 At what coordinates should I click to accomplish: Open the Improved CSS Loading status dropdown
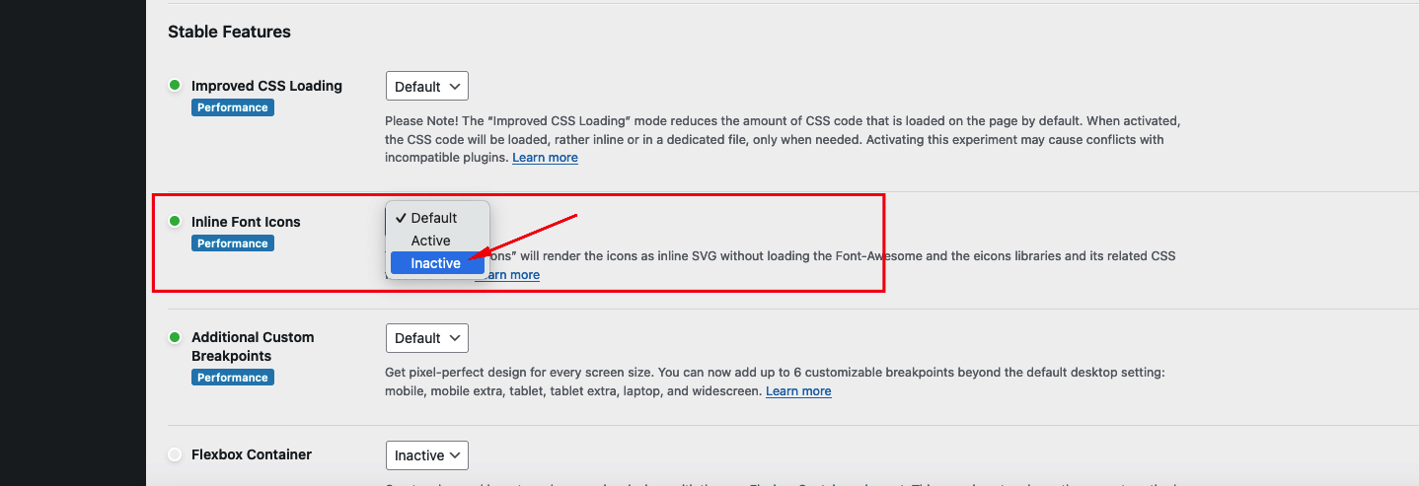(x=426, y=87)
